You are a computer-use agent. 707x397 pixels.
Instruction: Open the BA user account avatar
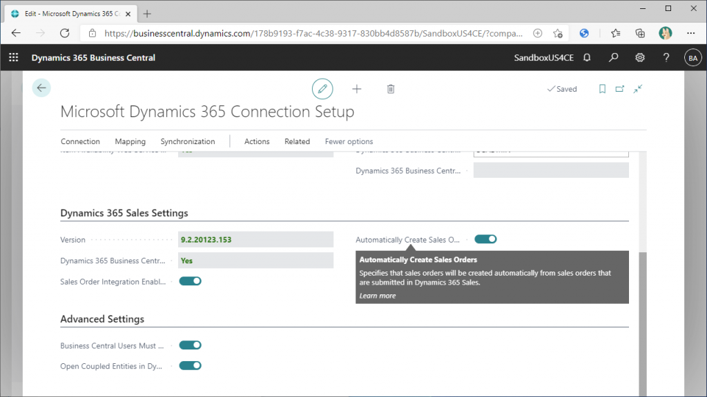tap(693, 58)
